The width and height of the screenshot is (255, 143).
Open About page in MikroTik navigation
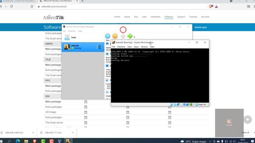(x=127, y=17)
